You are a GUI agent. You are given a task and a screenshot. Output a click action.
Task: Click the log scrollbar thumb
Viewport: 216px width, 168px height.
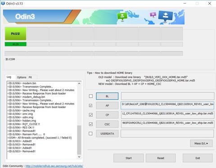(79, 140)
